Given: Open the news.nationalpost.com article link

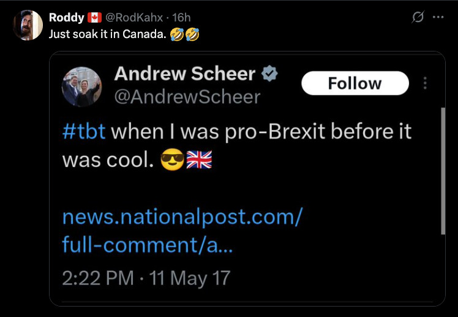Looking at the screenshot, I should tap(182, 231).
